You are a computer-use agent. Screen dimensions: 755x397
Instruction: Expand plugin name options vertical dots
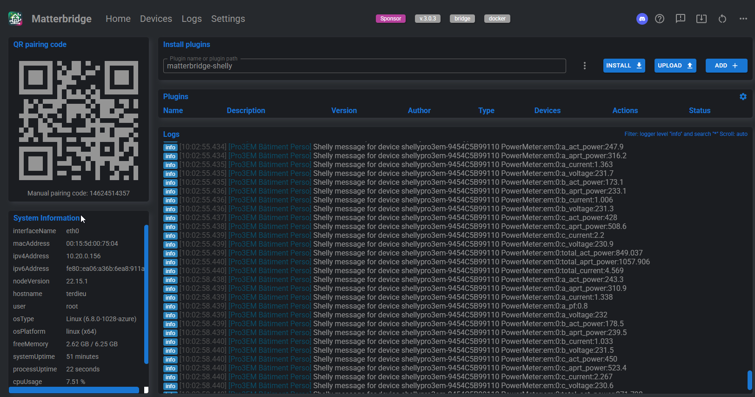585,66
